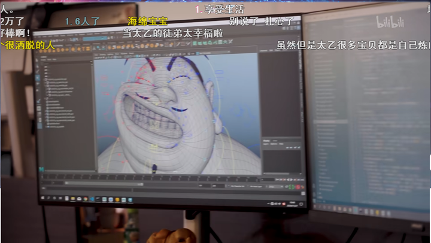
Task: Open the Outliner Display menu
Action: coord(44,59)
